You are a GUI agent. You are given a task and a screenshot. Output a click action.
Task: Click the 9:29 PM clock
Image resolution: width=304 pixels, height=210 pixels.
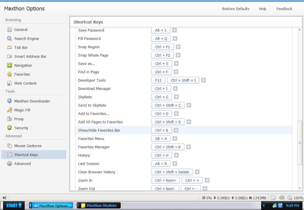(x=292, y=205)
